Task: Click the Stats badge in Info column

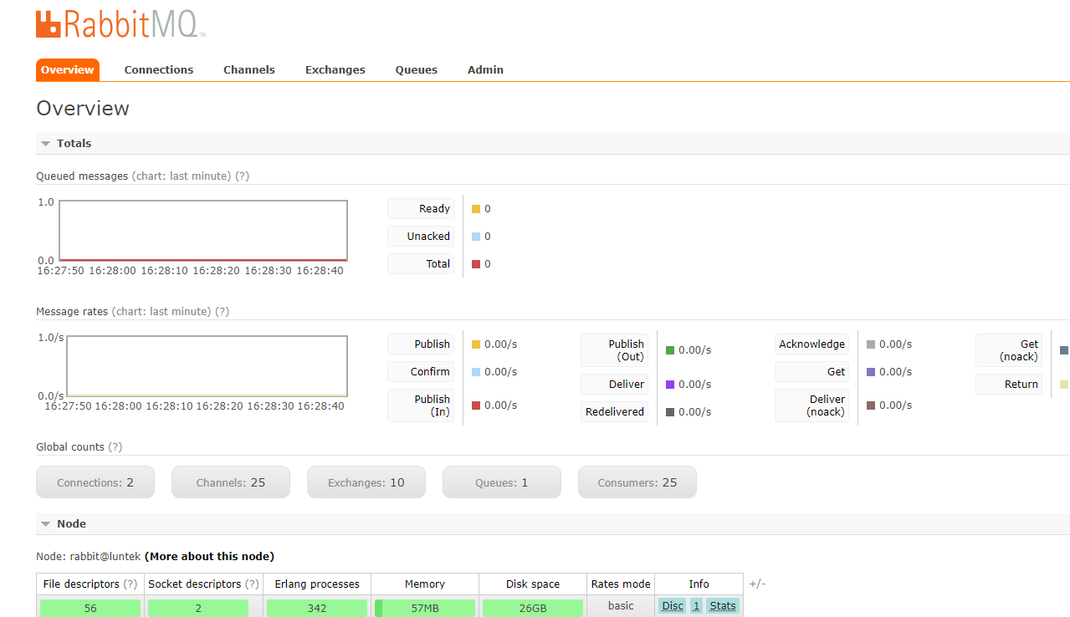Action: (722, 605)
